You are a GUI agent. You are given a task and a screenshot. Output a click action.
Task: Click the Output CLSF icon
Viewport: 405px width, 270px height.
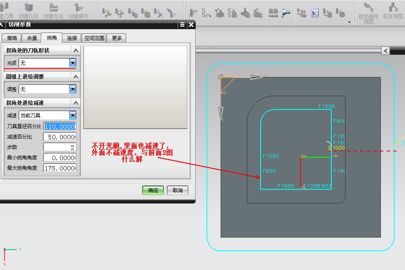(x=301, y=12)
